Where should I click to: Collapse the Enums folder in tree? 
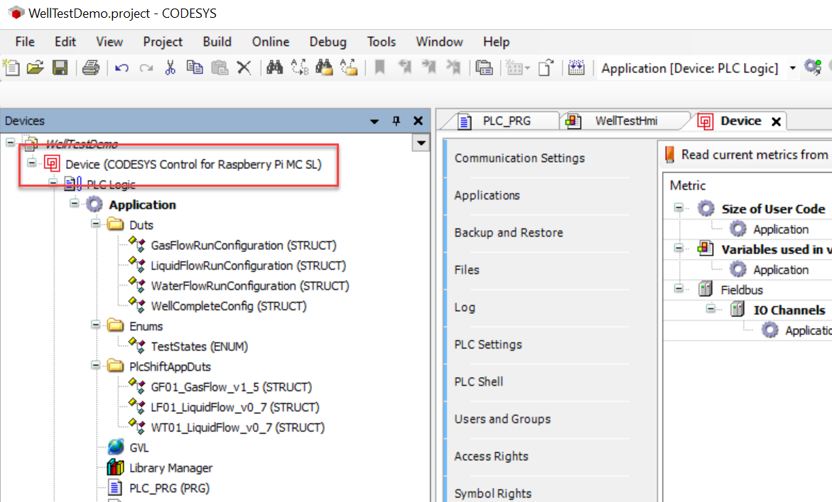coord(96,326)
